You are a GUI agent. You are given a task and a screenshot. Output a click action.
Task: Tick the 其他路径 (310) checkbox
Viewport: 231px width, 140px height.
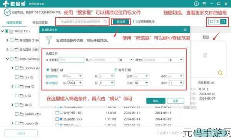pyautogui.click(x=12, y=40)
